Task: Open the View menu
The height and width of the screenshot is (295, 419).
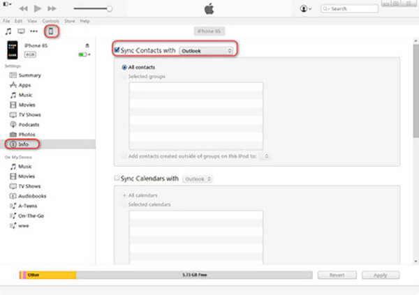Action: [32, 21]
